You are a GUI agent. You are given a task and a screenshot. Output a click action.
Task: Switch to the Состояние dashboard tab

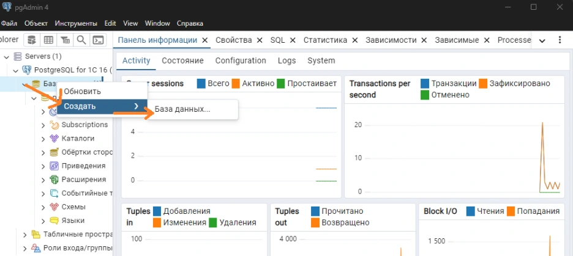[182, 60]
